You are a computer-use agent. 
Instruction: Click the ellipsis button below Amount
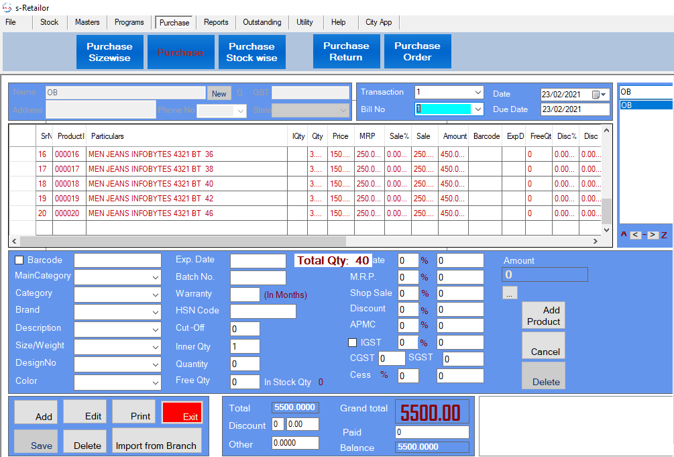coord(510,293)
